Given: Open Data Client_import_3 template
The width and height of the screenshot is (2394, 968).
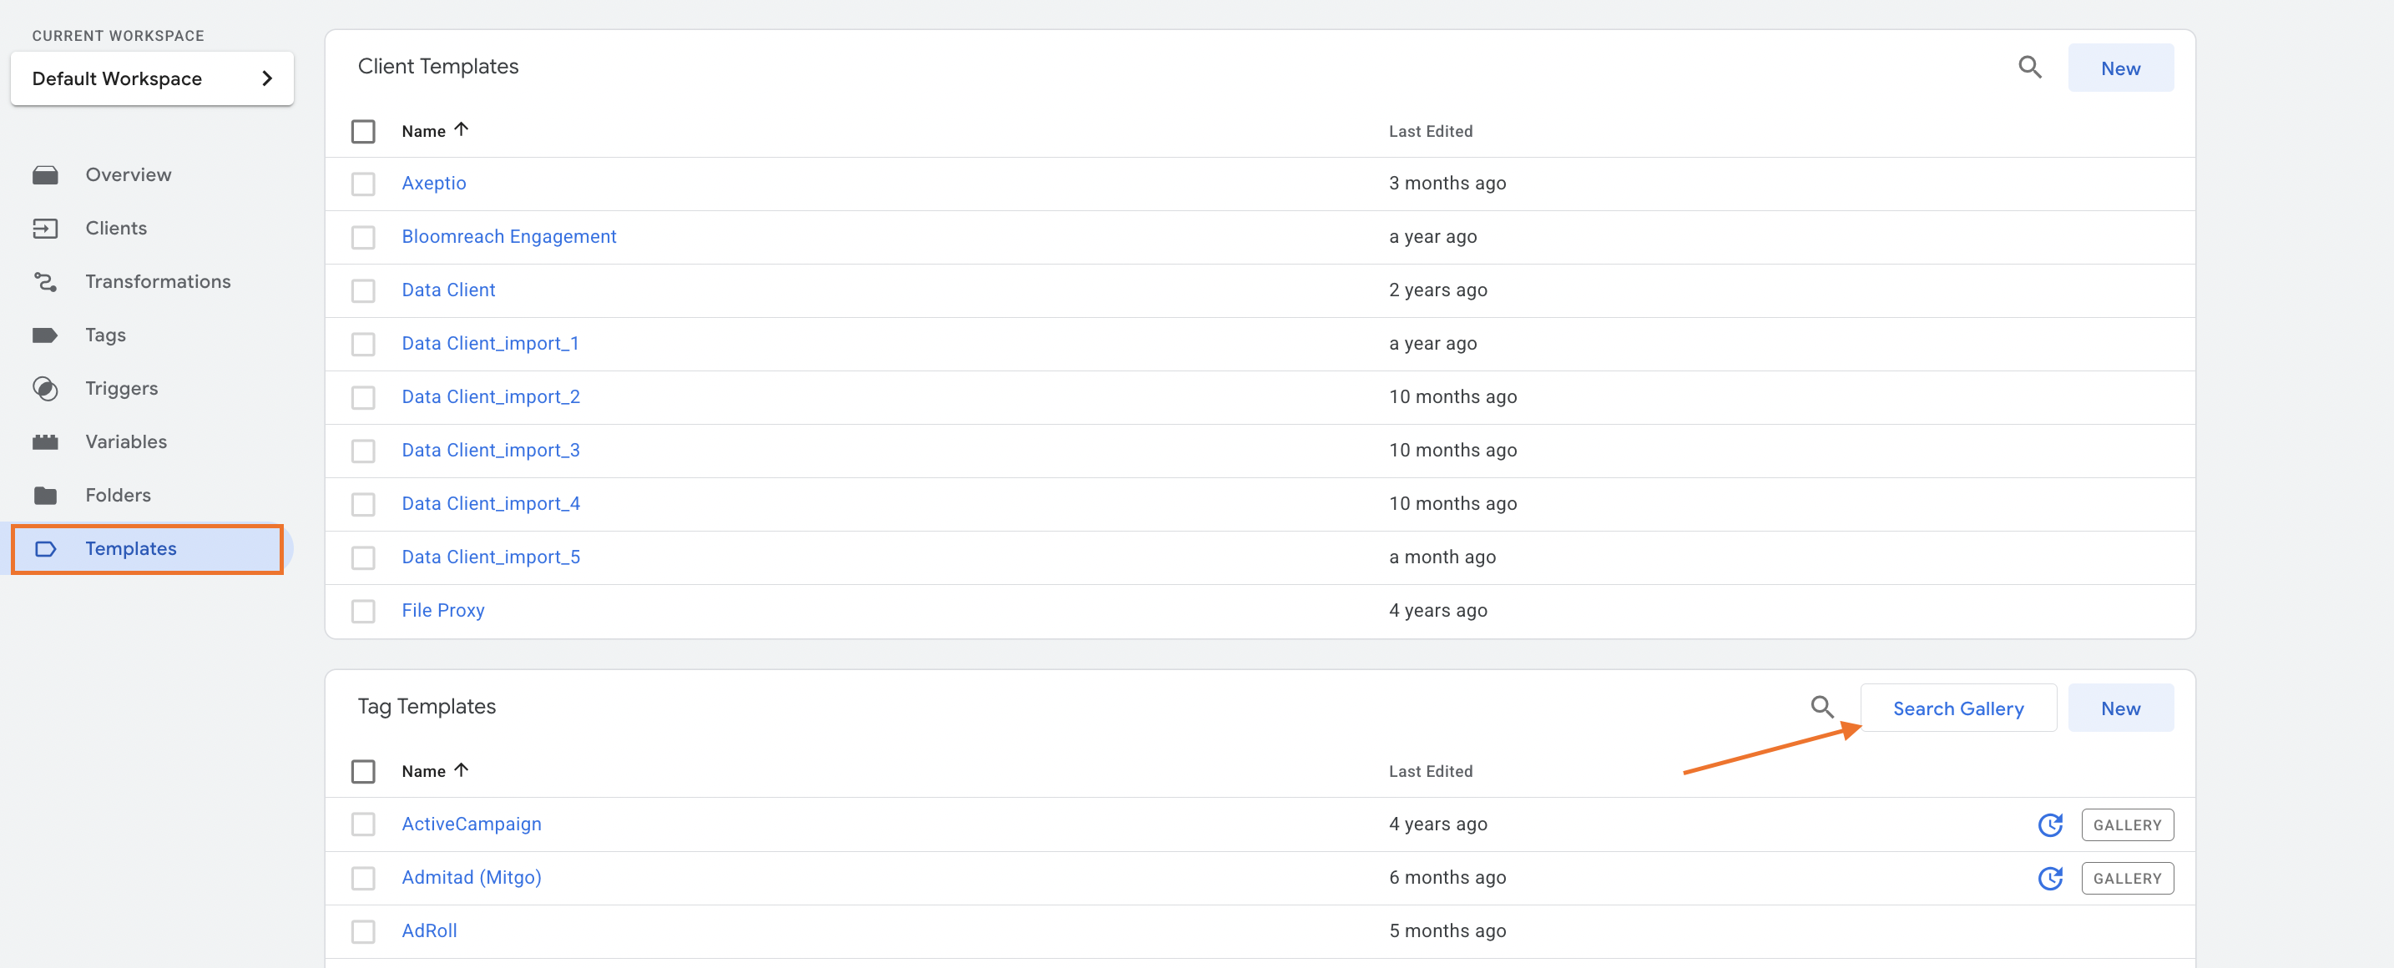Looking at the screenshot, I should 491,451.
